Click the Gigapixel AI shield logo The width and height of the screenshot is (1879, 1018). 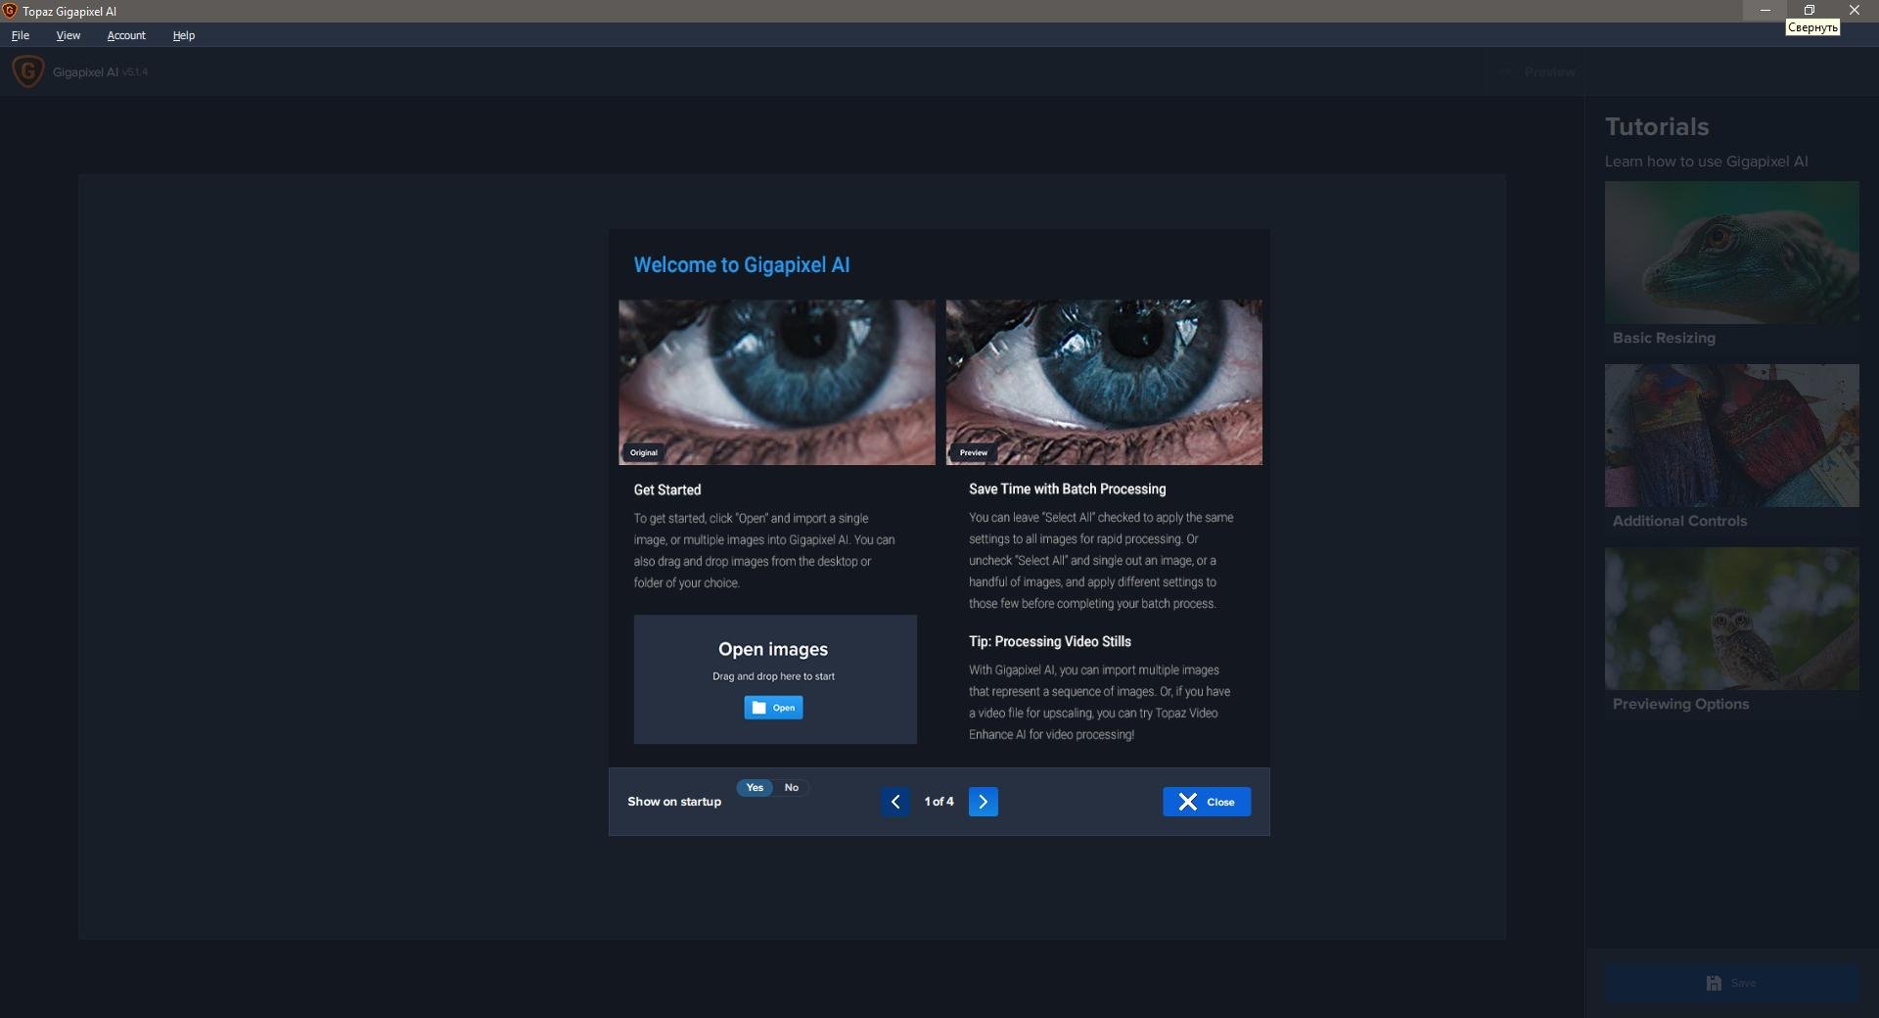[x=27, y=71]
